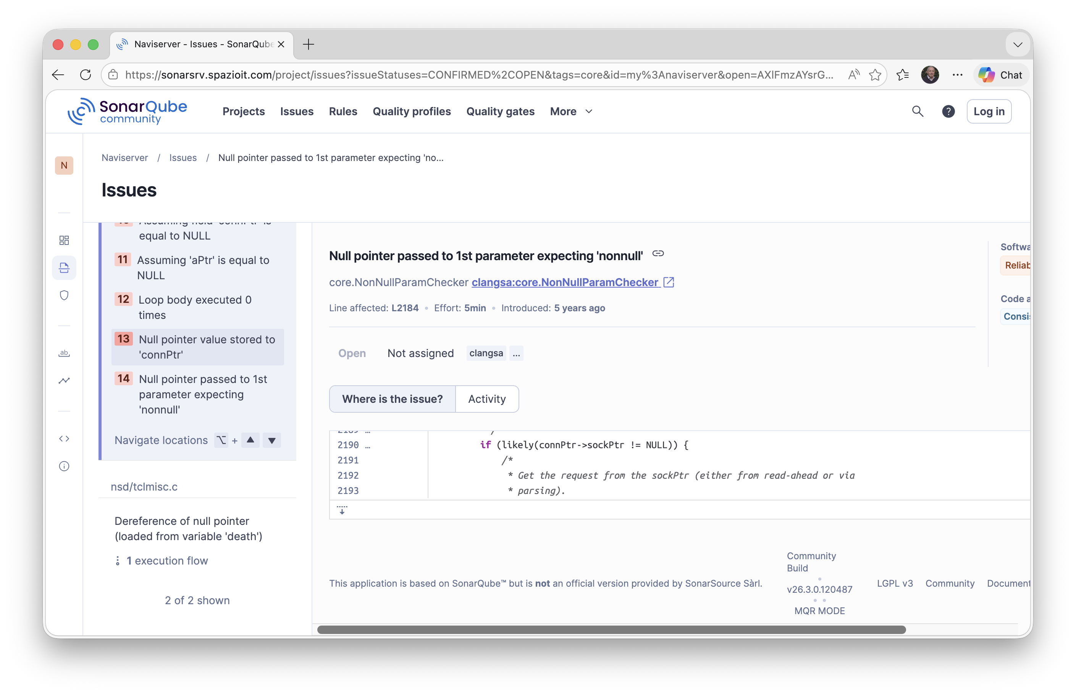
Task: Switch to the Activity tab
Action: (487, 399)
